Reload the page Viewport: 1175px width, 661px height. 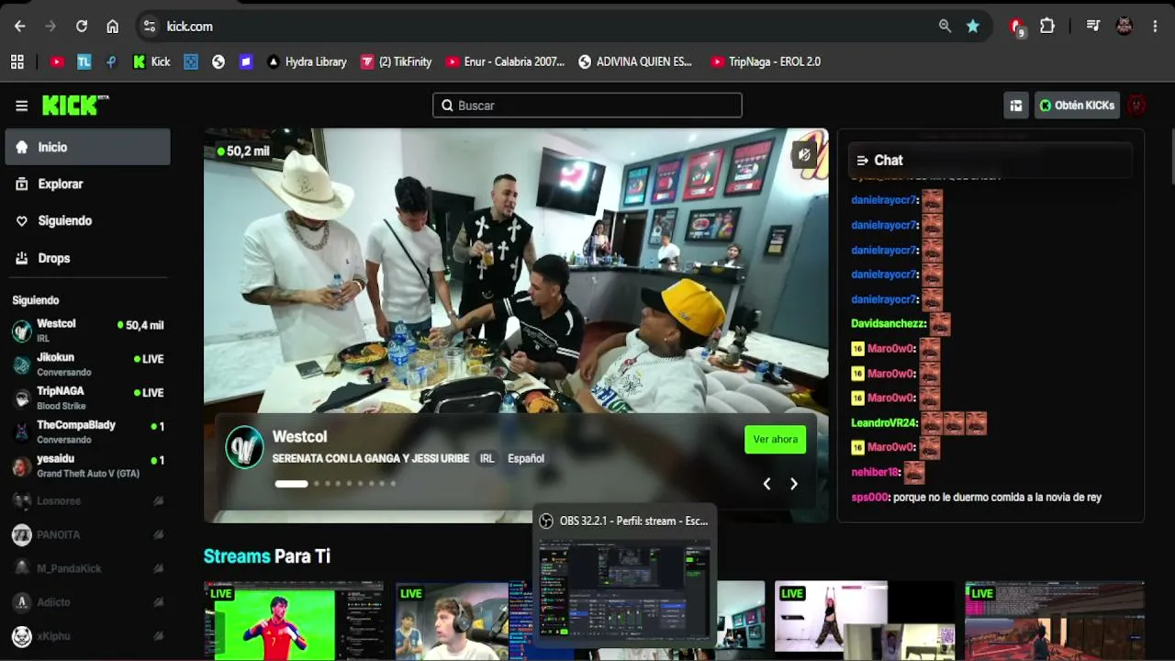pos(82,27)
